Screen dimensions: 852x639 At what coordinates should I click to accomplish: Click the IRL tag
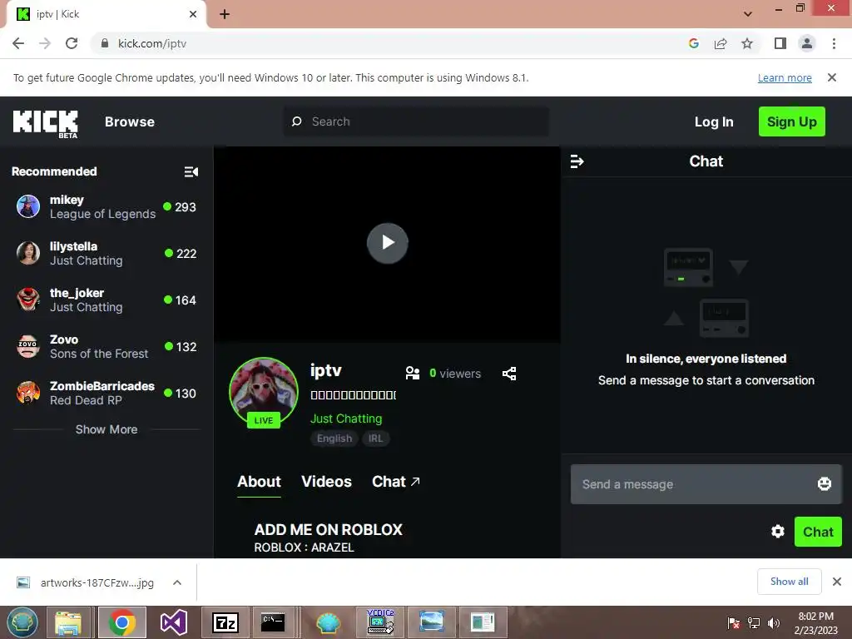coord(375,438)
